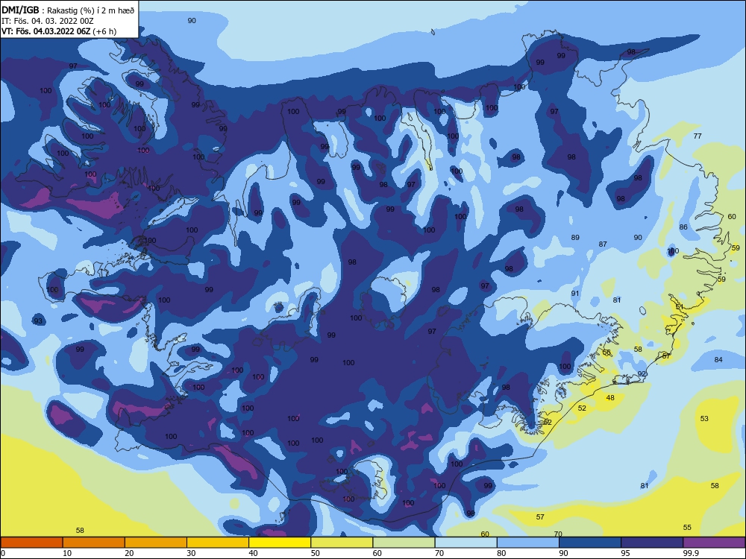Click the legend tick label '10'

coord(67,553)
